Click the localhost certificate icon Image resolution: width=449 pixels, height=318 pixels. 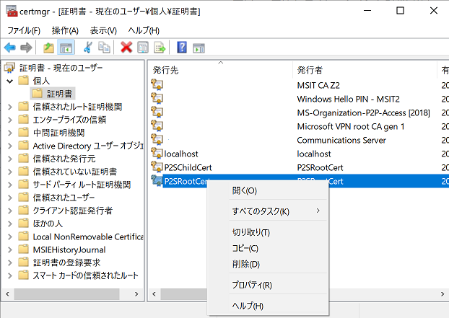[157, 154]
